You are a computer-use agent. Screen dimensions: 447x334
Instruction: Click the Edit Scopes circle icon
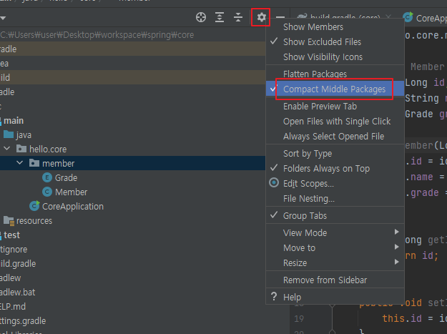(x=274, y=182)
